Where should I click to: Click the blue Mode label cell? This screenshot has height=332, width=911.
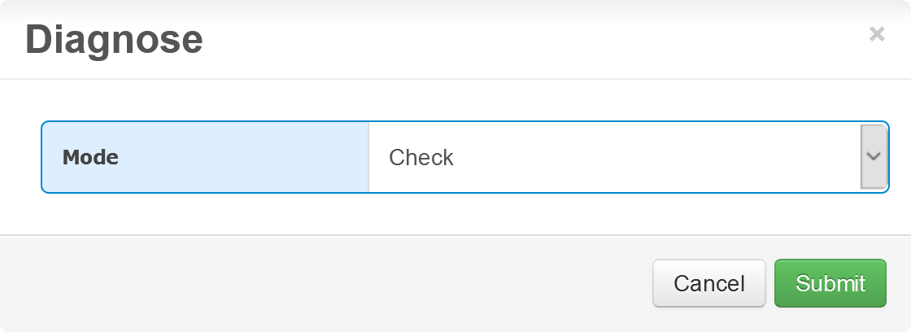[x=205, y=157]
